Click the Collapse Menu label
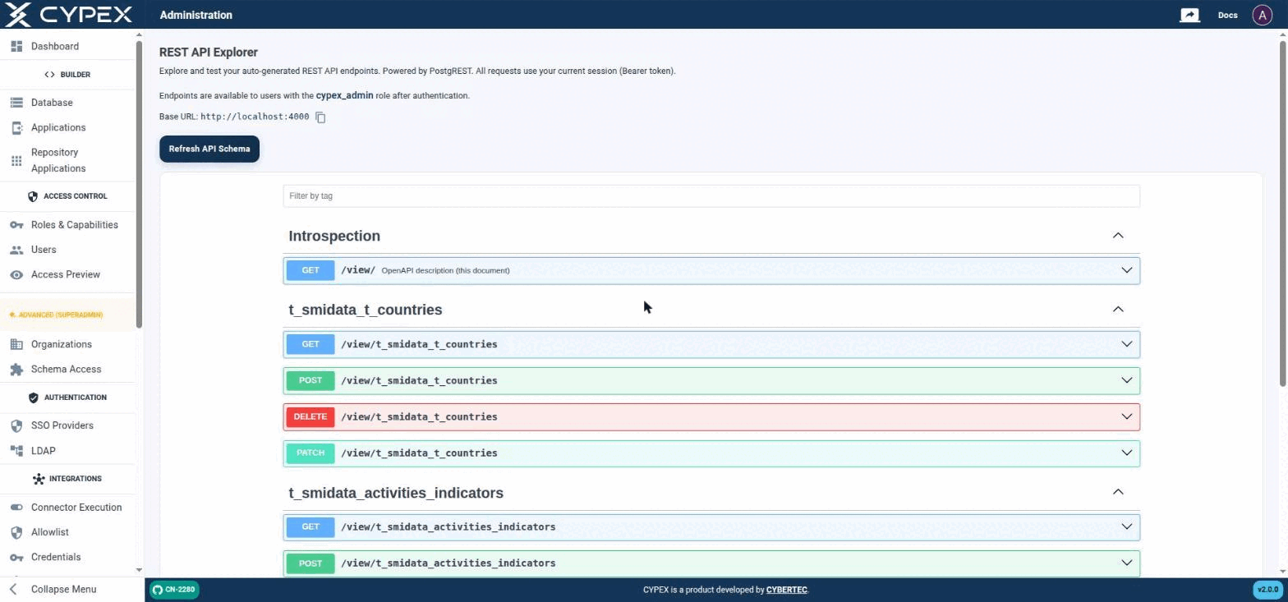The width and height of the screenshot is (1288, 602). coord(63,590)
